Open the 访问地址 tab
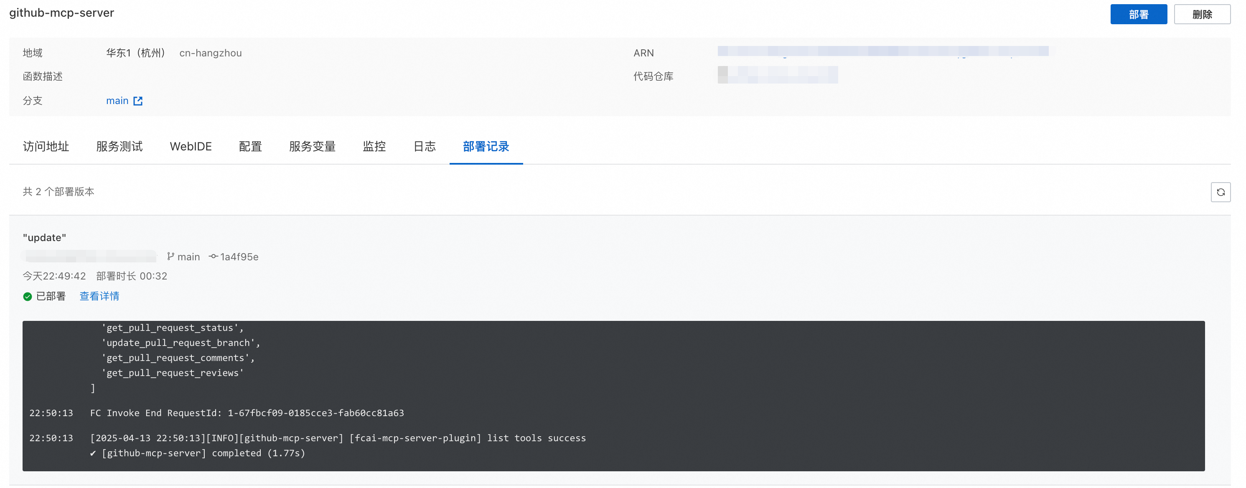Viewport: 1246px width, 488px height. 46,147
